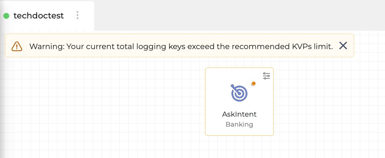
Task: Click the AskIntent target bullseye icon
Action: click(x=239, y=93)
